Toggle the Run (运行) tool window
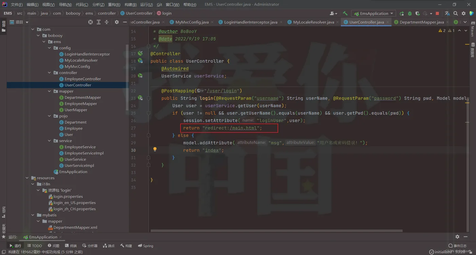Image resolution: width=476 pixels, height=255 pixels. [x=15, y=246]
